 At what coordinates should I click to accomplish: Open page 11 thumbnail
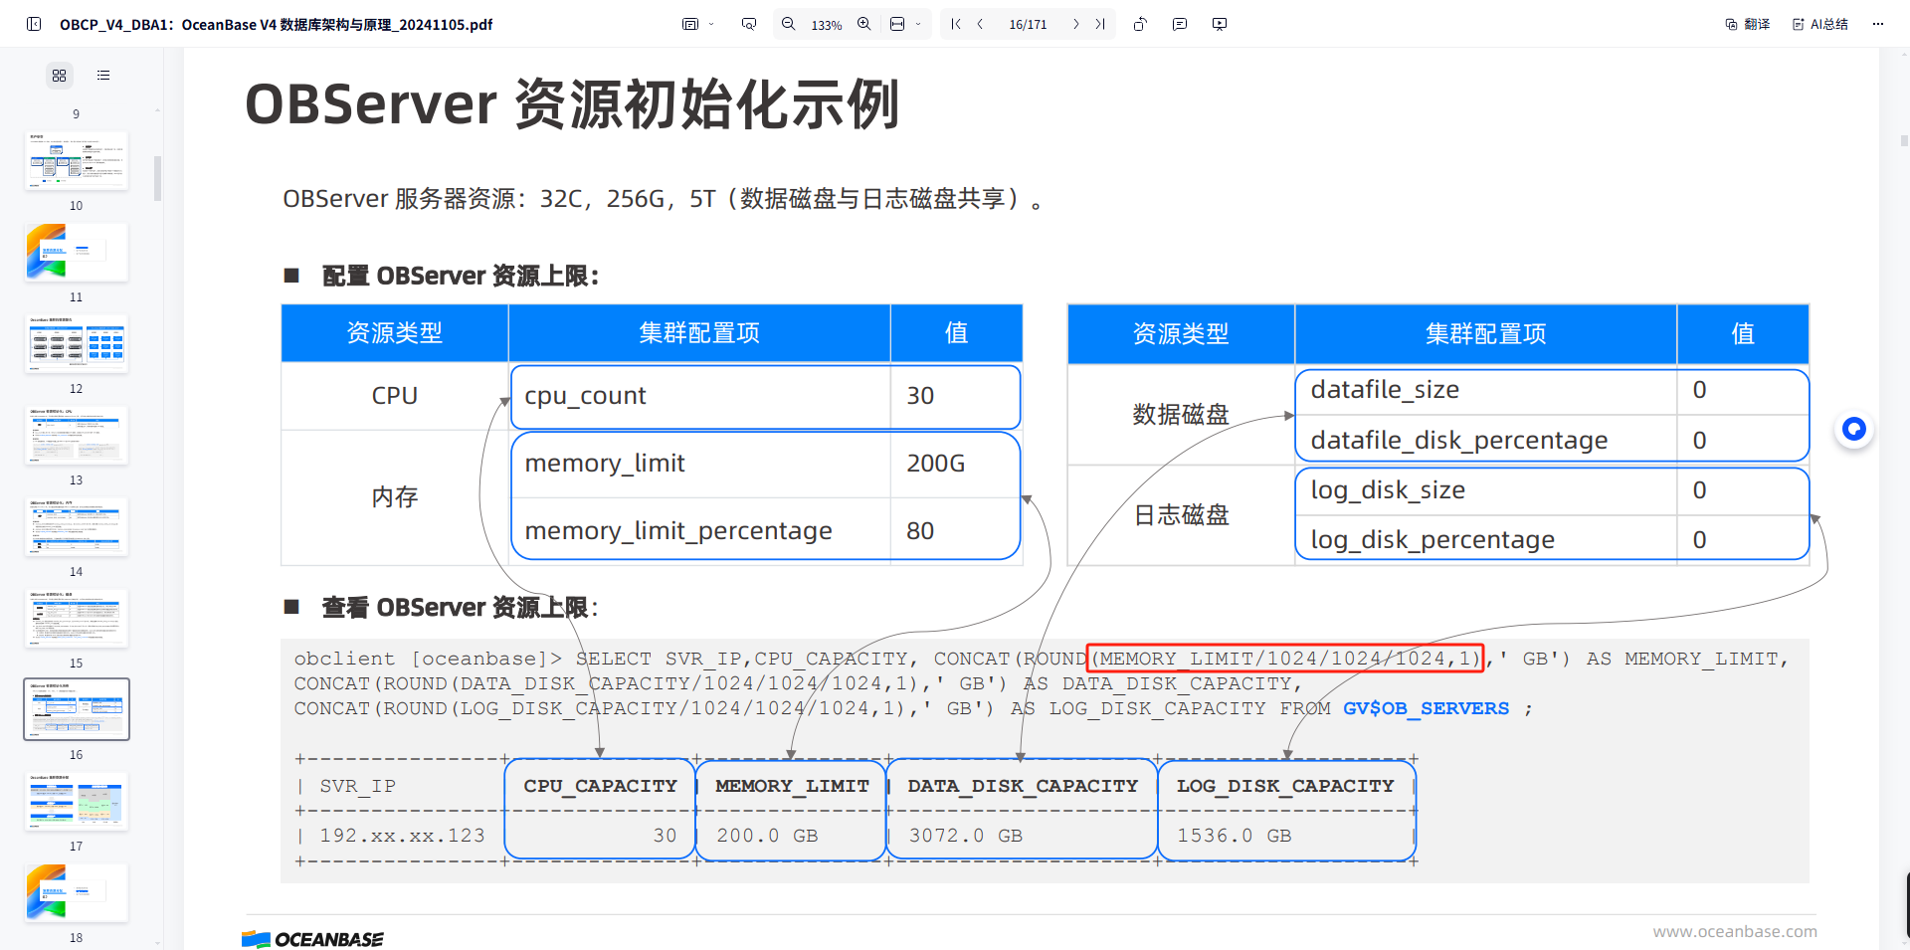point(77,252)
